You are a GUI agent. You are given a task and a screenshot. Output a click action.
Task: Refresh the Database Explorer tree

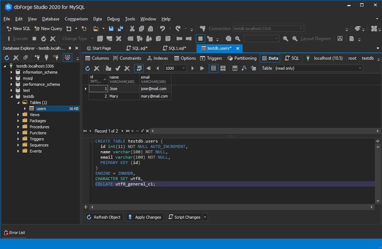(x=7, y=58)
